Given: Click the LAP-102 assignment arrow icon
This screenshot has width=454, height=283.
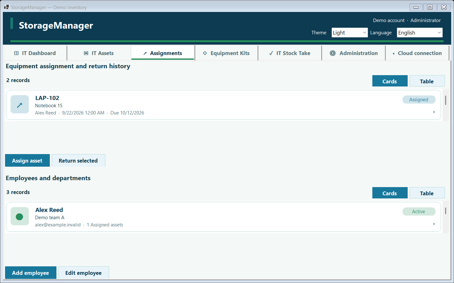Looking at the screenshot, I should pos(20,104).
